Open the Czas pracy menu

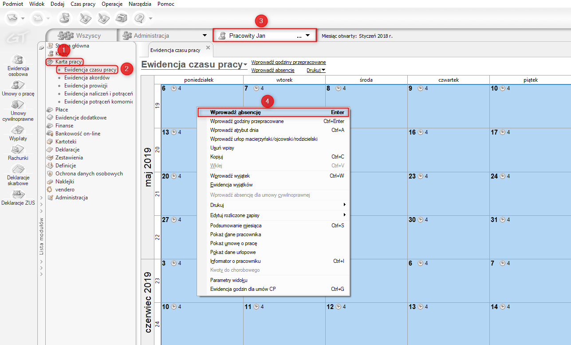pos(83,4)
